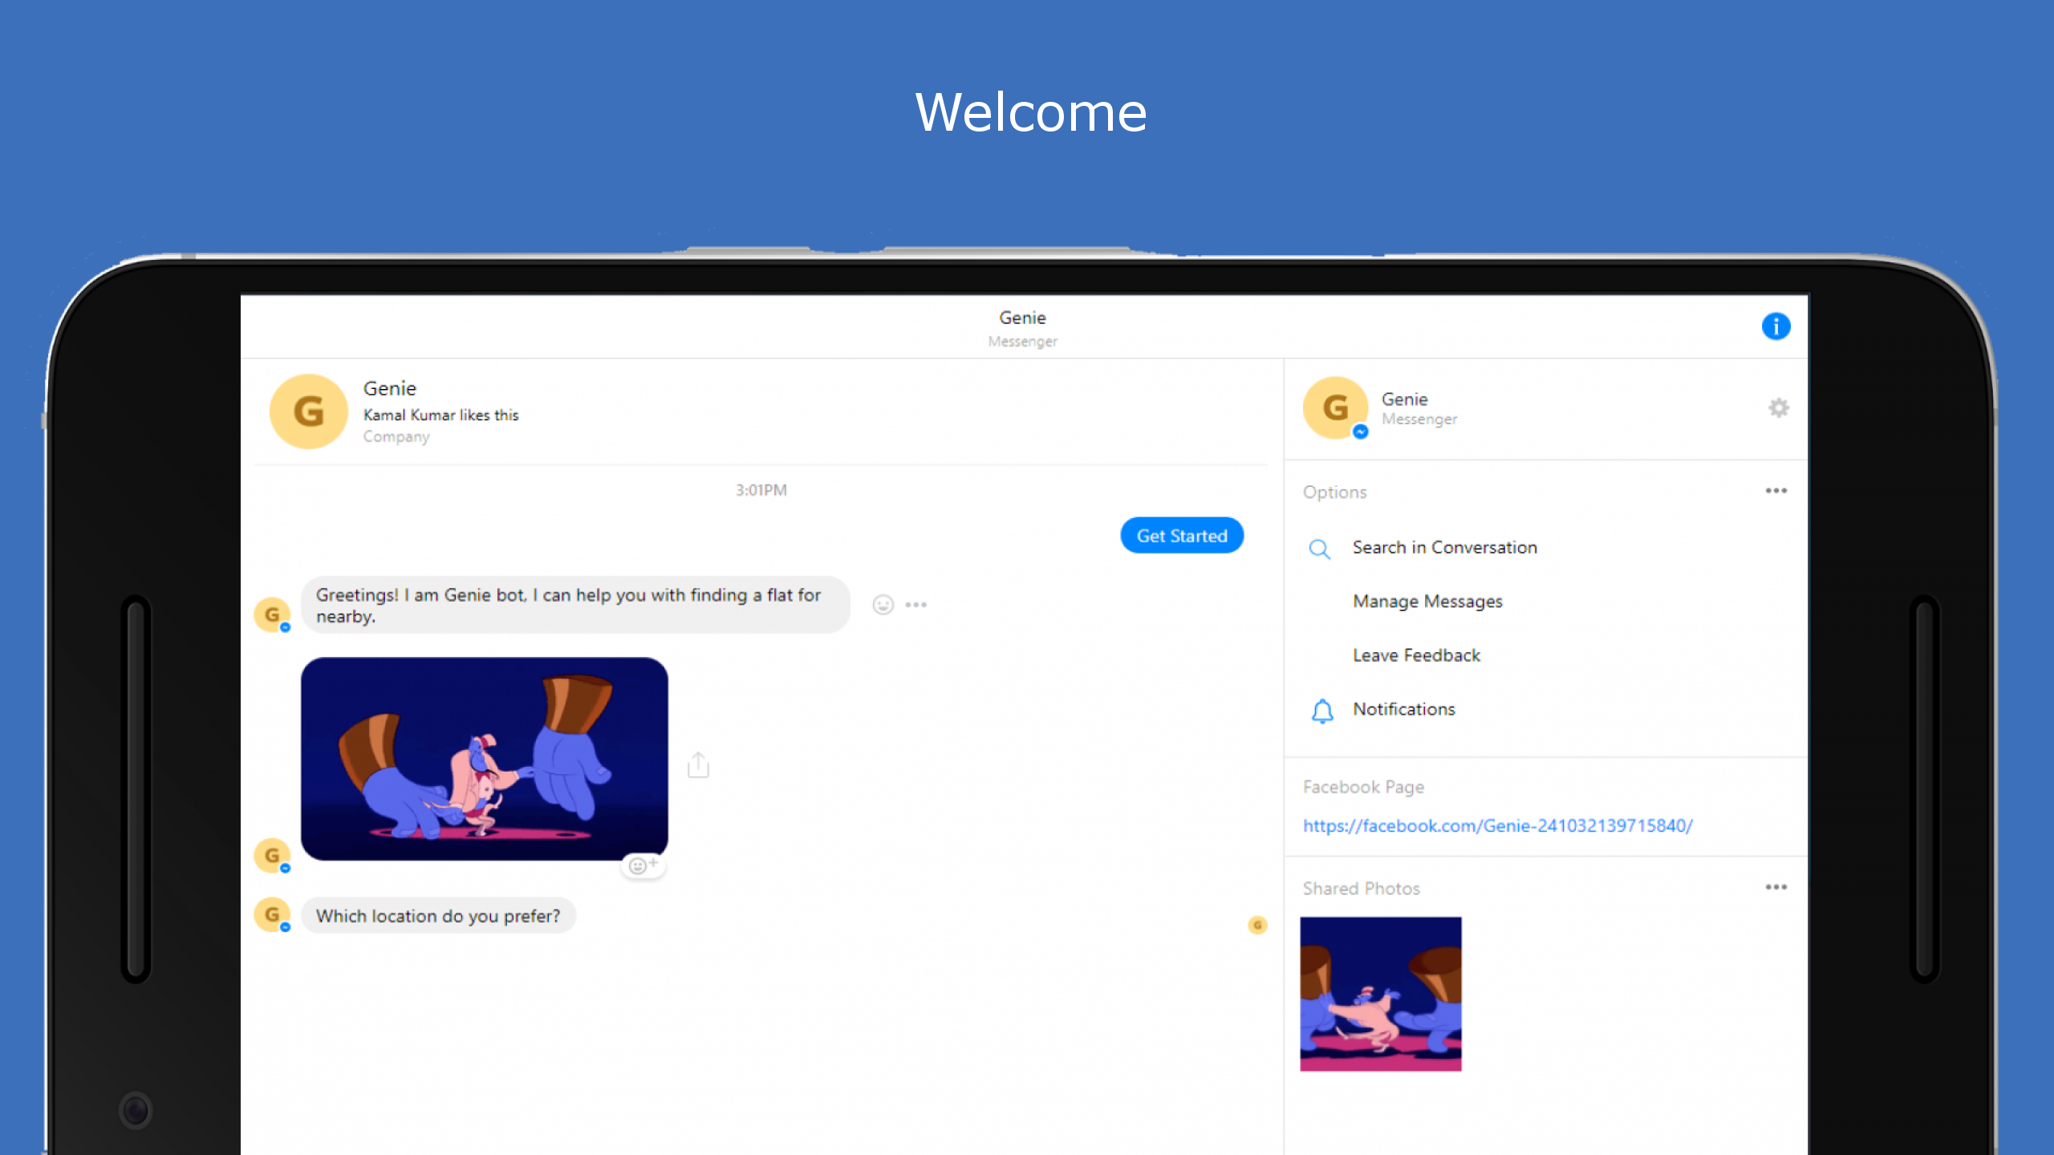Open the settings gear next to Genie

coord(1778,408)
